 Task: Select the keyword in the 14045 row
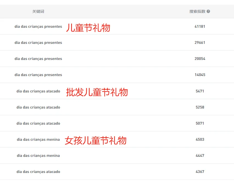(x=38, y=75)
